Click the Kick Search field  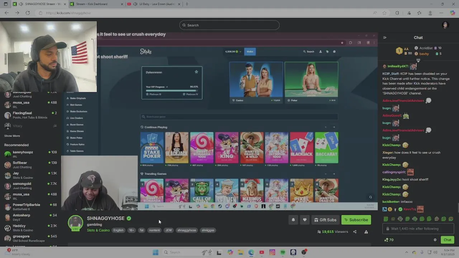click(229, 25)
